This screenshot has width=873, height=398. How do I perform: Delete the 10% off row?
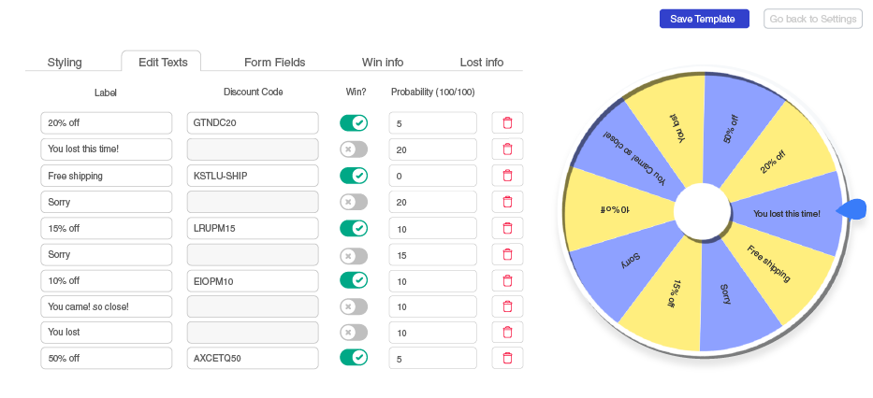(507, 280)
